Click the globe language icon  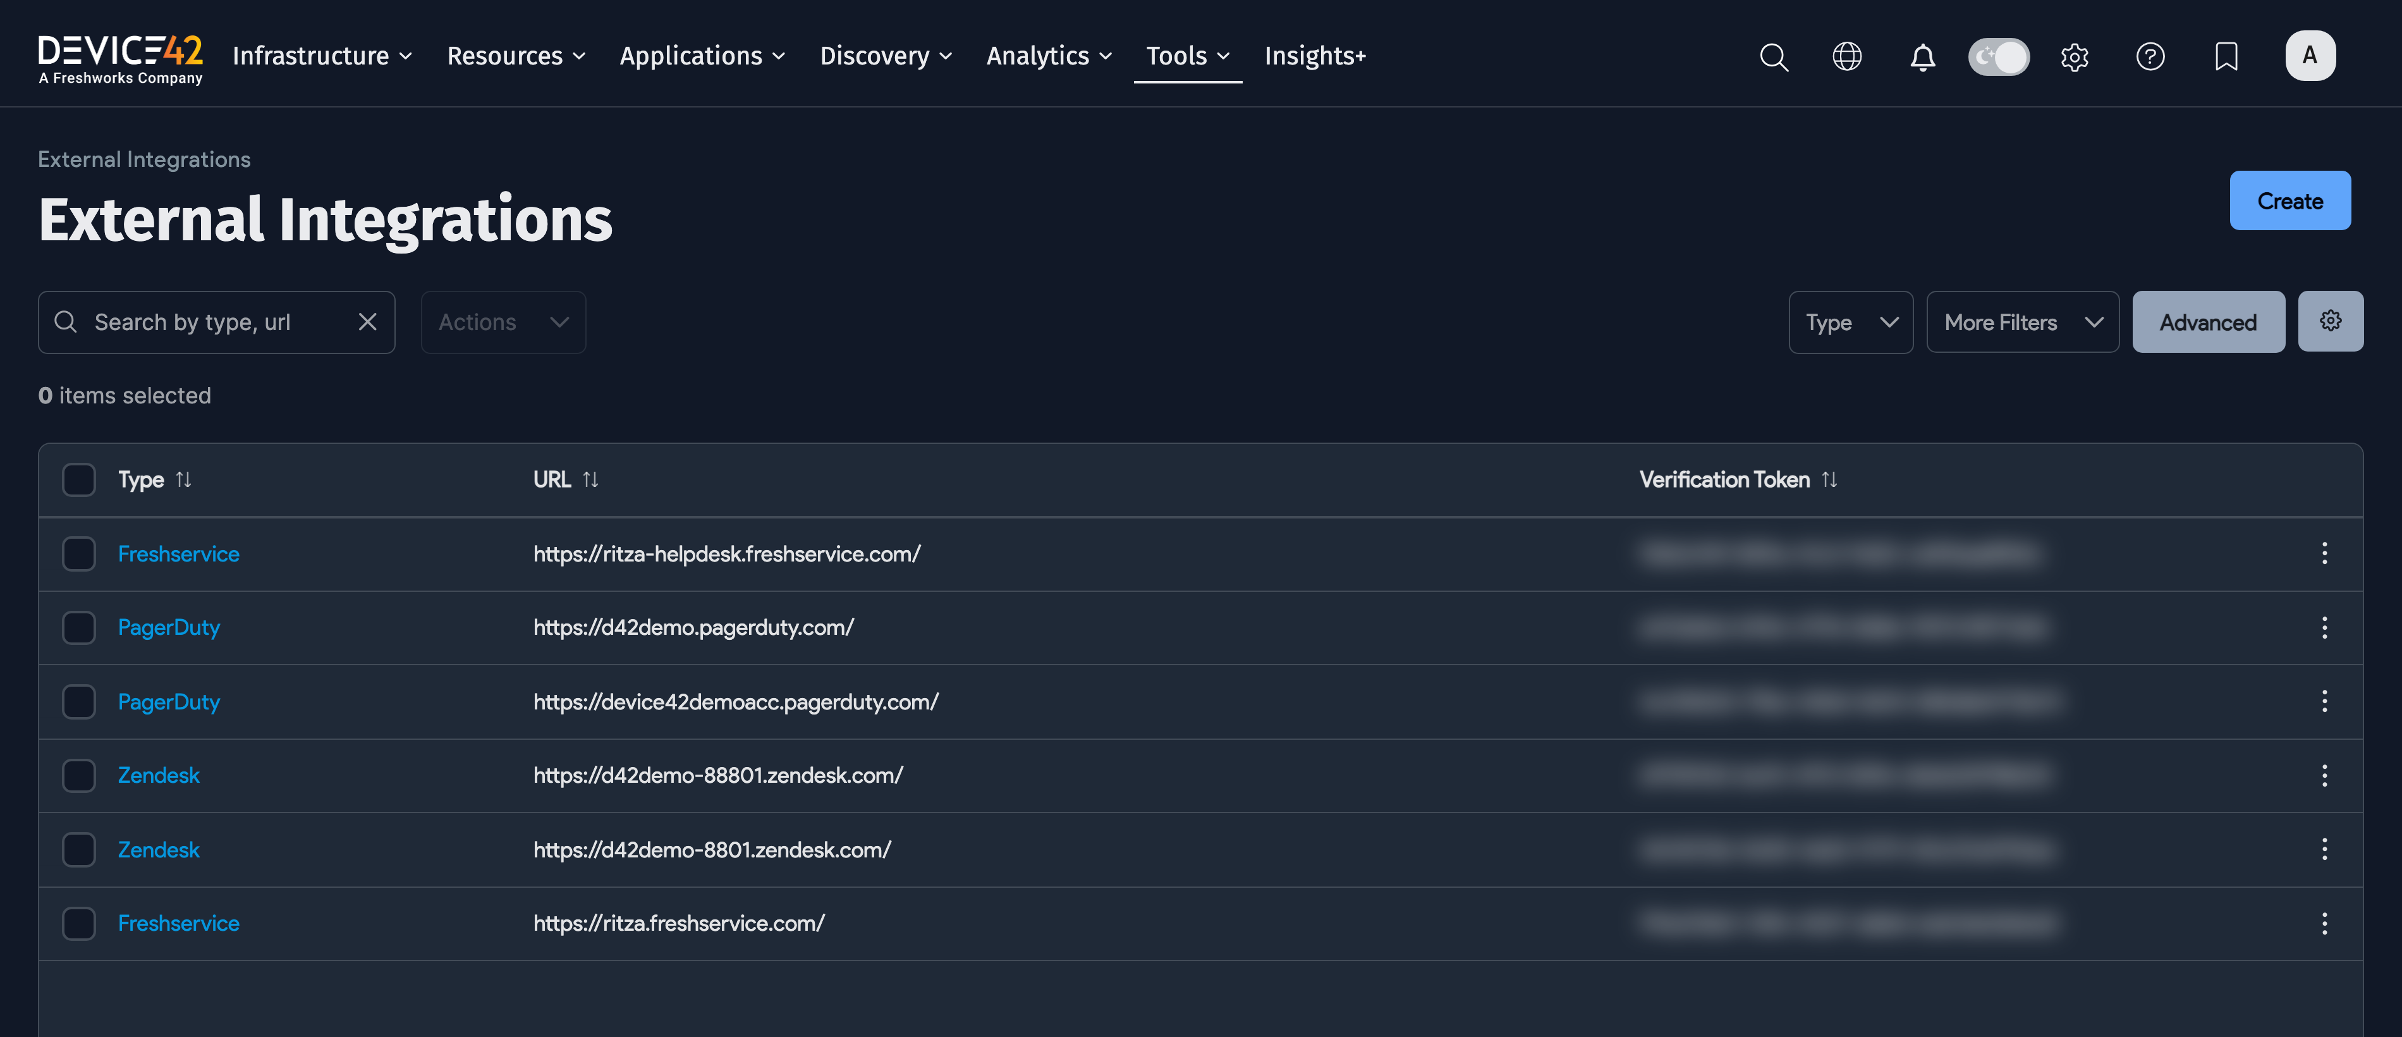point(1847,57)
